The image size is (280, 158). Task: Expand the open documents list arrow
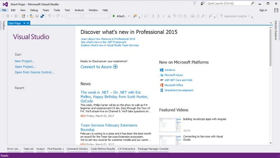point(271,23)
